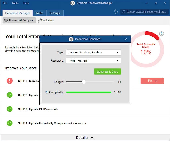
Task: Minimize the Cyclonis window
Action: coord(146,3)
